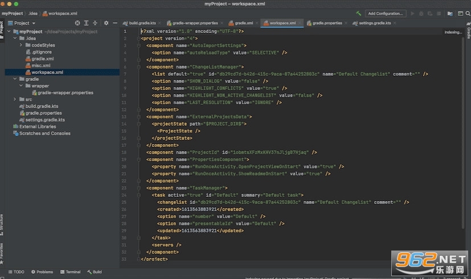Screen dimensions: 471x279
Task: Click the green Build Project hammer icon
Action: pyautogui.click(x=358, y=14)
